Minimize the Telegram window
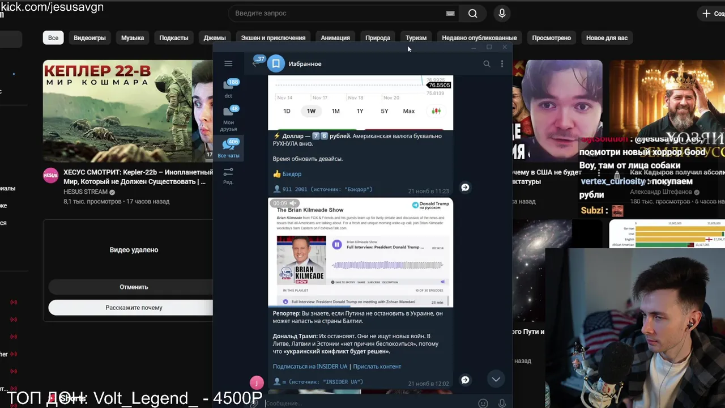This screenshot has height=408, width=725. [x=474, y=48]
